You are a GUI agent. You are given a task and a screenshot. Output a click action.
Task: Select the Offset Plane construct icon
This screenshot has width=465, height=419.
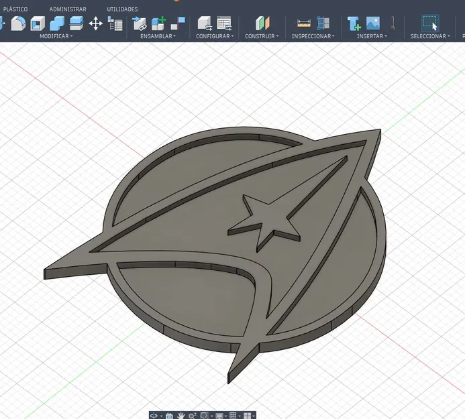pos(262,23)
